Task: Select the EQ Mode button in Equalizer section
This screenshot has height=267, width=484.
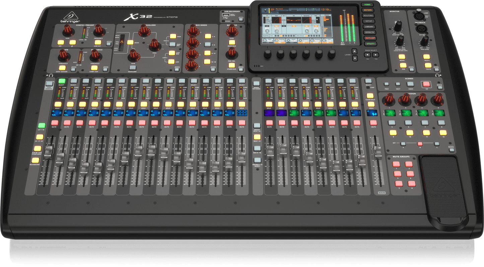Action: point(130,43)
